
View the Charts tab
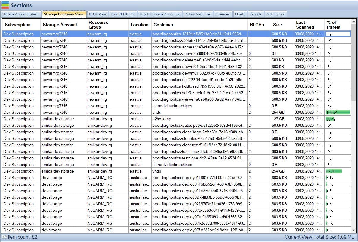click(x=240, y=14)
